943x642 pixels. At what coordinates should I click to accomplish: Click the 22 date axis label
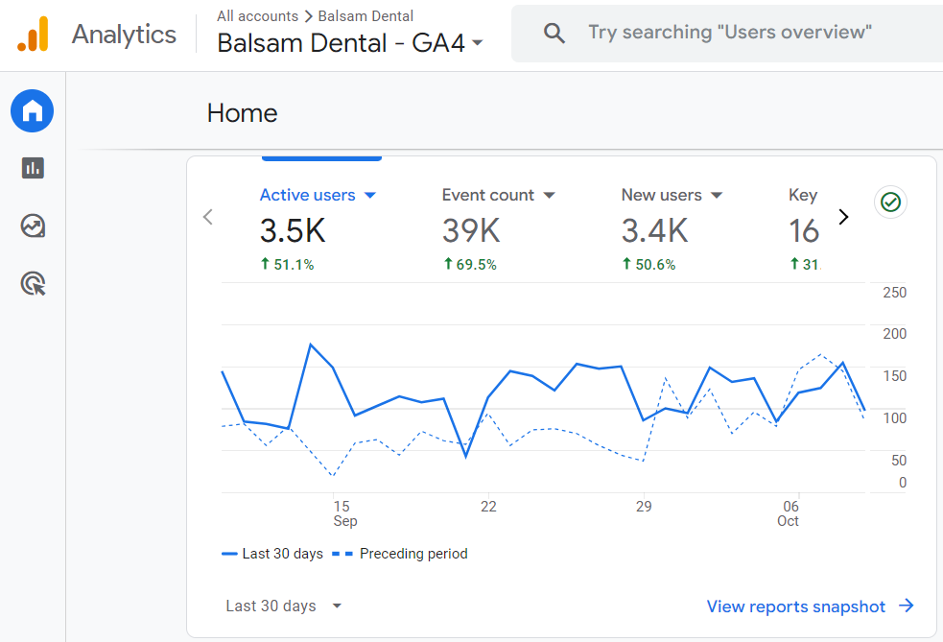tap(488, 507)
